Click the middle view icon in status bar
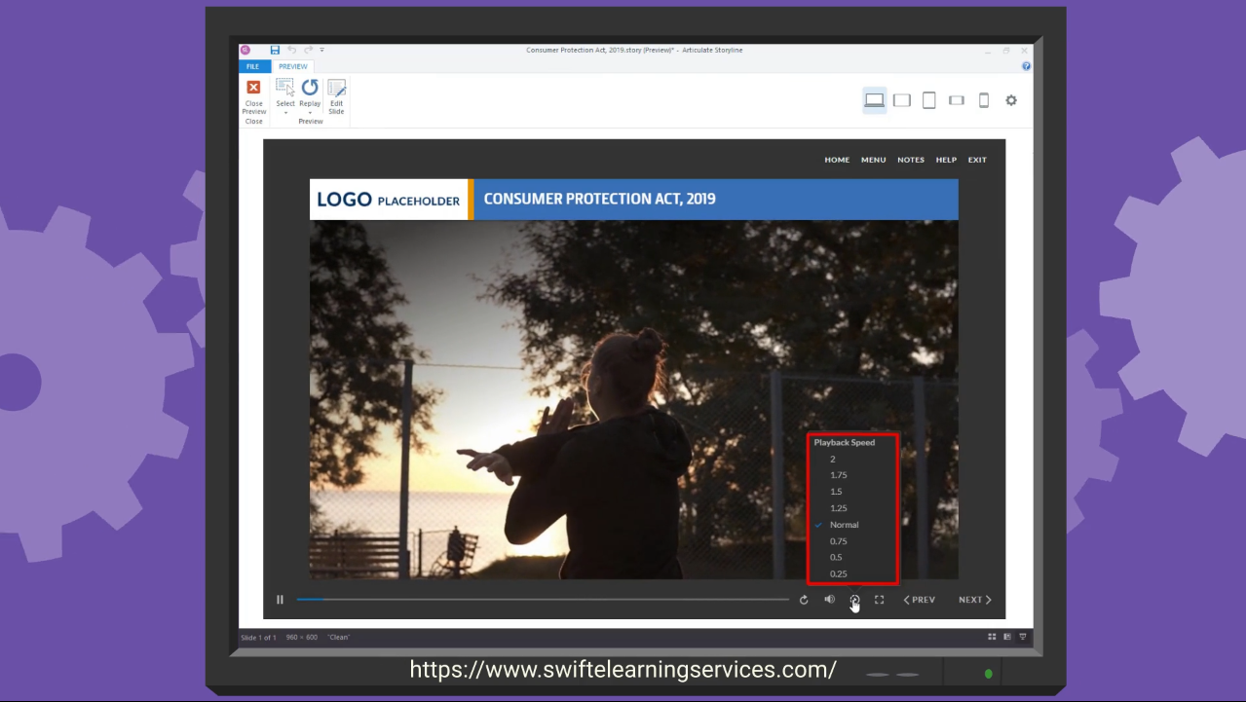The image size is (1246, 702). tap(1007, 637)
